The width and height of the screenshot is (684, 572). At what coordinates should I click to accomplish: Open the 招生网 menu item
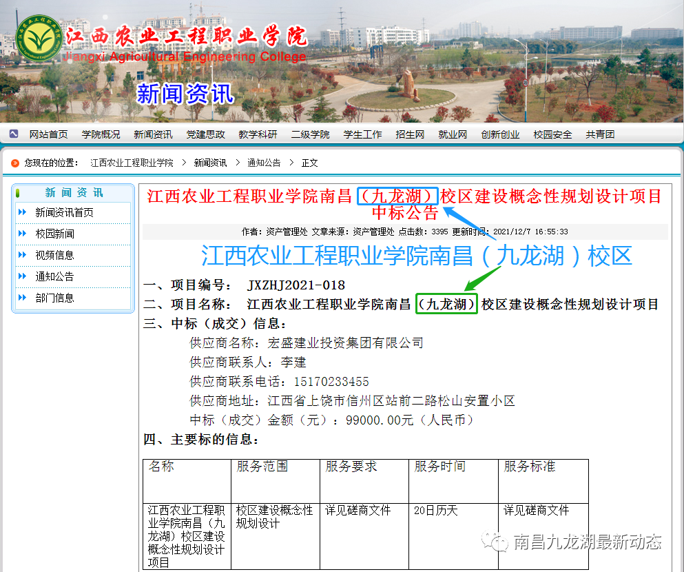point(410,134)
